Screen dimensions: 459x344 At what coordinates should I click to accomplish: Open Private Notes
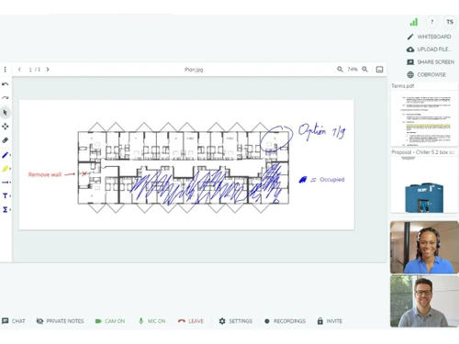coord(60,321)
